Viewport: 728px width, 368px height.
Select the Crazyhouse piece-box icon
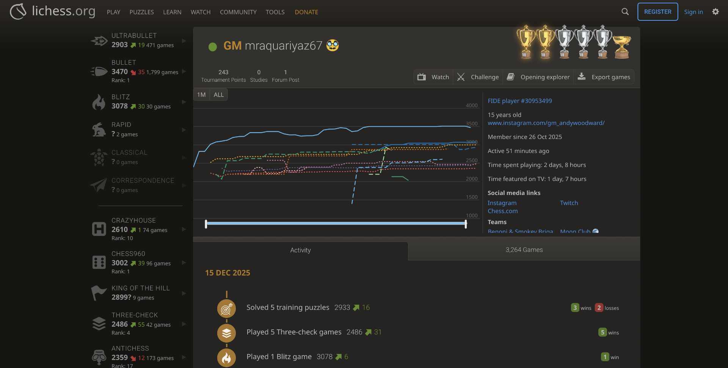click(x=99, y=229)
